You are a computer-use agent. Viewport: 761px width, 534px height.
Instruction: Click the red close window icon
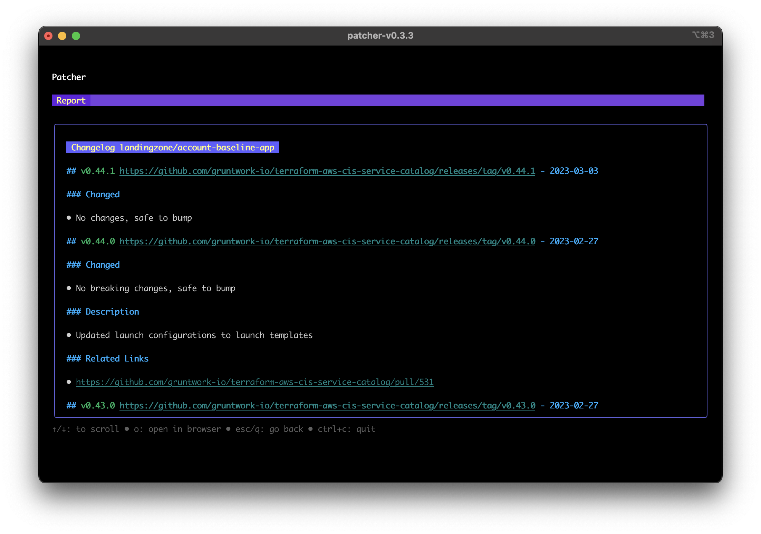(48, 36)
